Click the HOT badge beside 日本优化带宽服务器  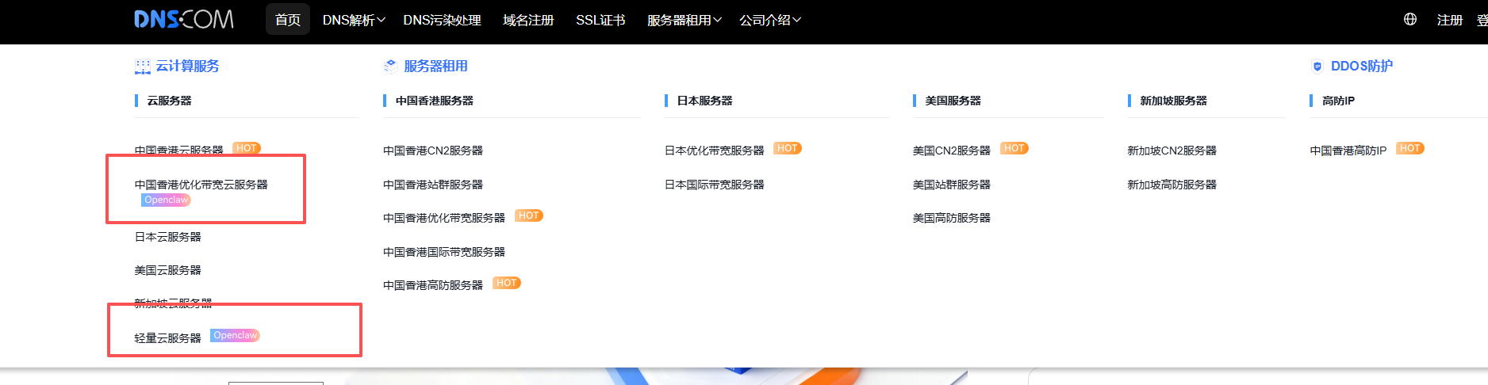(x=787, y=149)
